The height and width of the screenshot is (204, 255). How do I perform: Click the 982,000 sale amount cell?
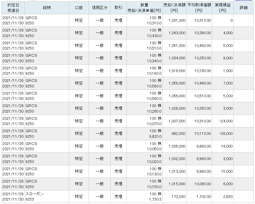tap(178, 134)
